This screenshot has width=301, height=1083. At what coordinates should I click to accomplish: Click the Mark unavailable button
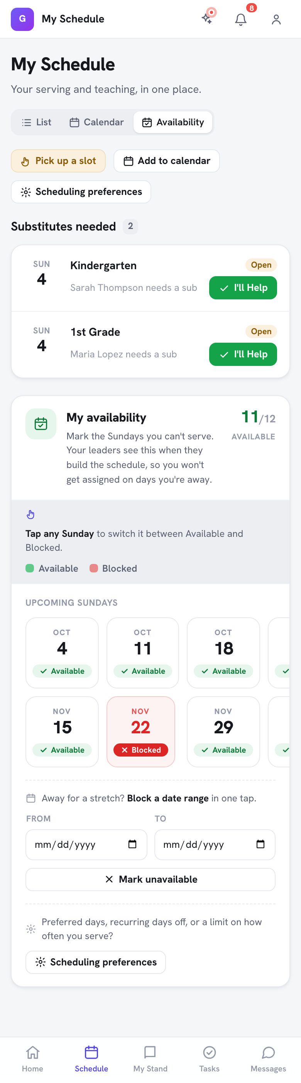150,879
